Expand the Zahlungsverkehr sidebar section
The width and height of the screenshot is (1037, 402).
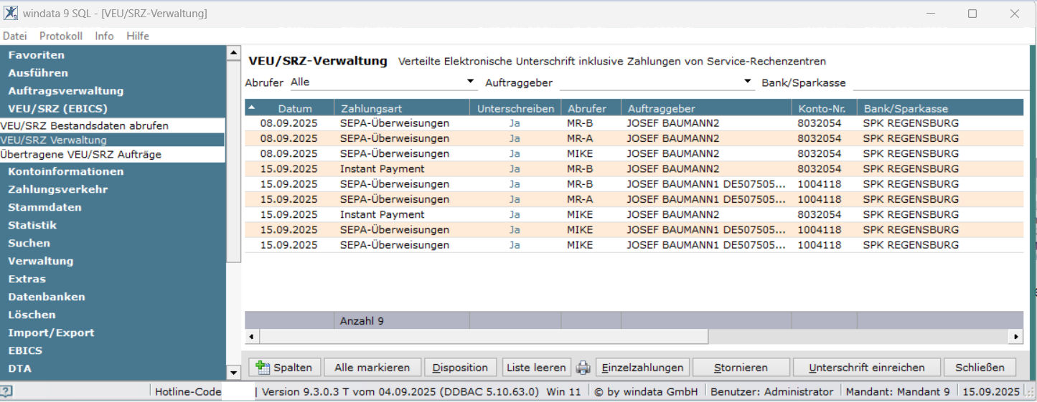(58, 189)
